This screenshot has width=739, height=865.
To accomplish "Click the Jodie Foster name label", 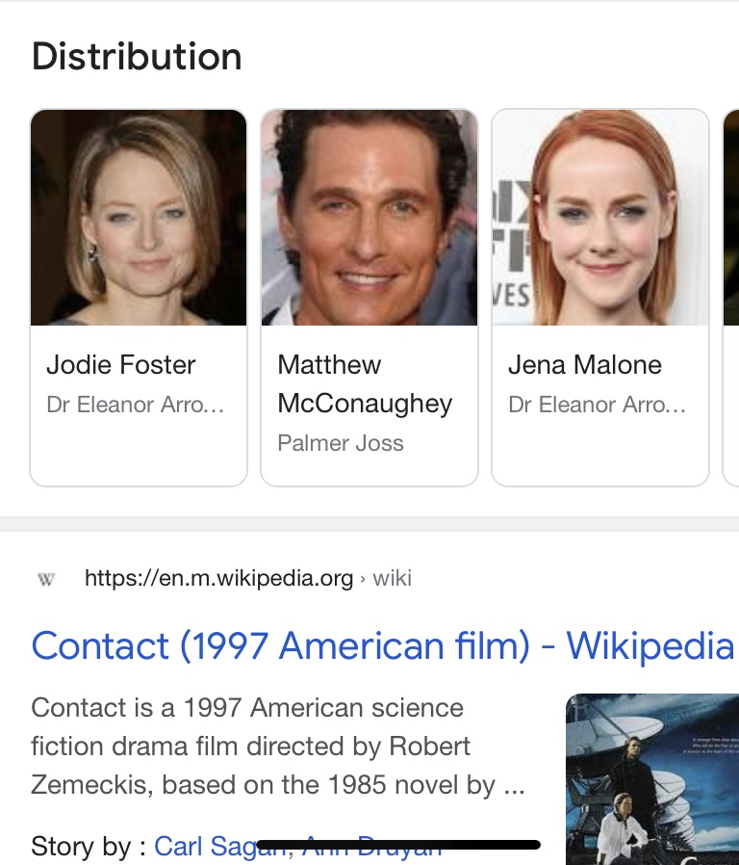I will [121, 365].
